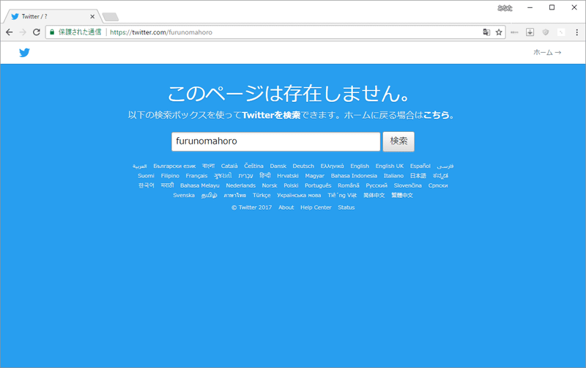Switch language to Dansk
The width and height of the screenshot is (586, 368).
point(278,166)
